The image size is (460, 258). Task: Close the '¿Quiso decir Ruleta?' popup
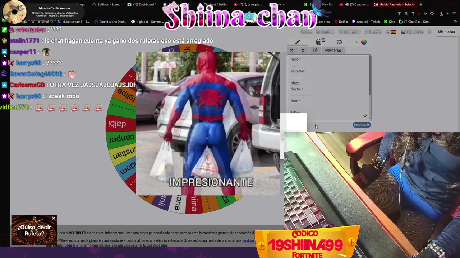(x=54, y=218)
